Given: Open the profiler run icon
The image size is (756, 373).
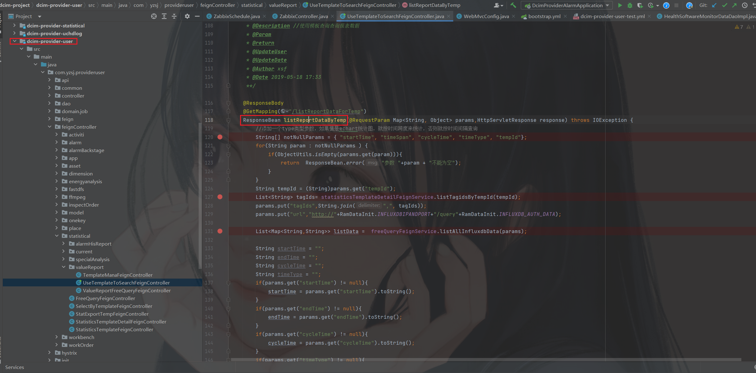Looking at the screenshot, I should pyautogui.click(x=650, y=5).
